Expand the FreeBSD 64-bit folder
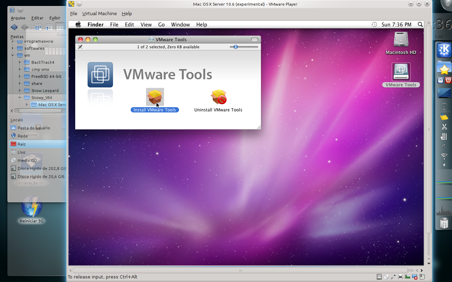 coord(20,76)
